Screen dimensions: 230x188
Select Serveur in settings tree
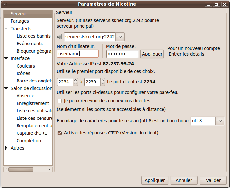coord(28,14)
